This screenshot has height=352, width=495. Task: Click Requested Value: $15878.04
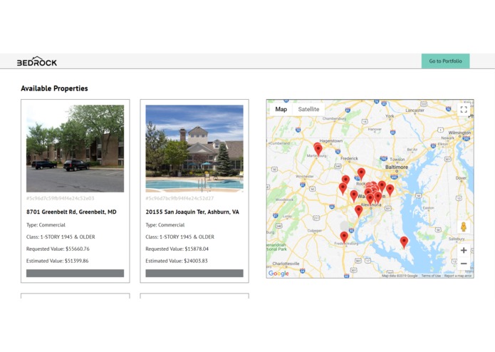click(177, 249)
